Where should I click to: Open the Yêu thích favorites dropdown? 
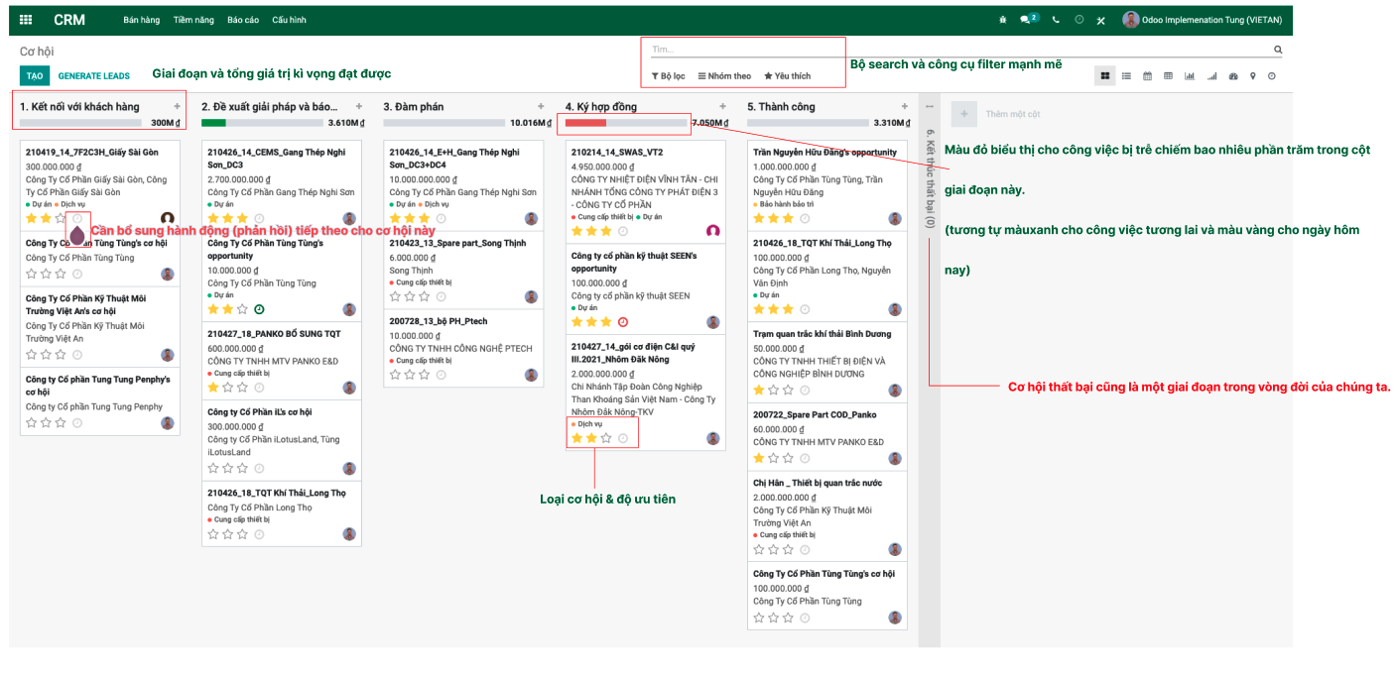pos(787,75)
